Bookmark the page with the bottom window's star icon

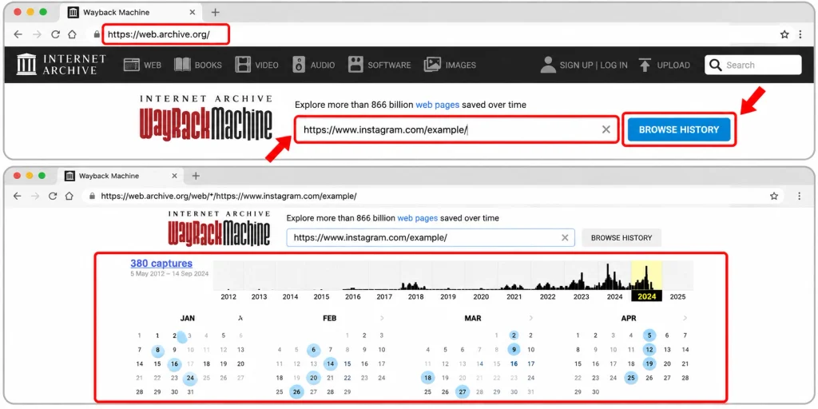coord(774,197)
